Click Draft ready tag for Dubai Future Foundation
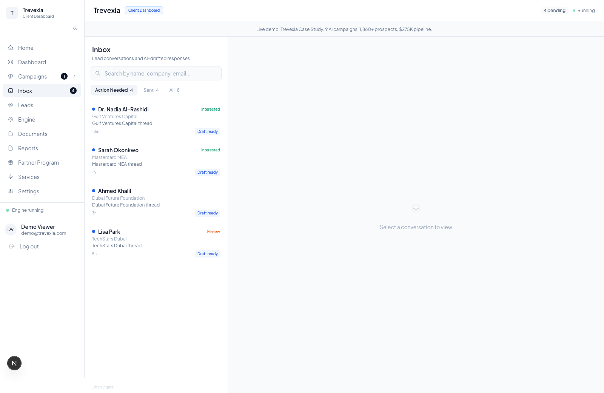The image size is (604, 393). click(208, 213)
